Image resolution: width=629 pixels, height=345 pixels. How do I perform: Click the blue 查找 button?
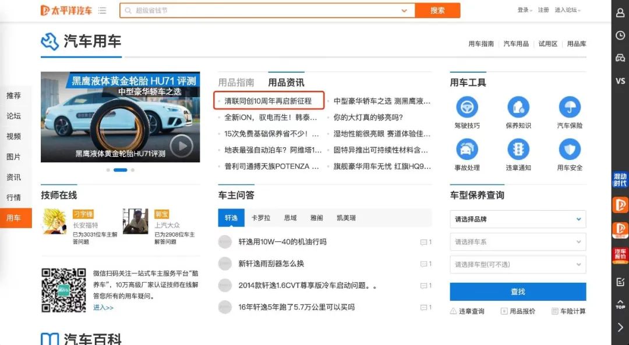click(x=518, y=291)
